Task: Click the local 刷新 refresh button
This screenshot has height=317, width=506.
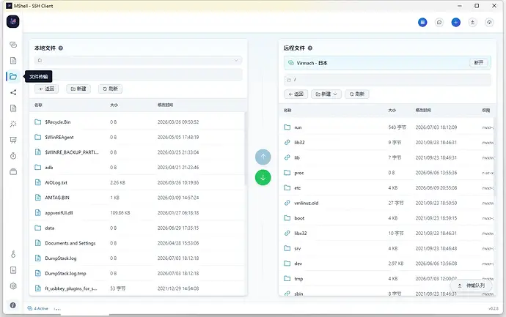Action: (x=110, y=89)
